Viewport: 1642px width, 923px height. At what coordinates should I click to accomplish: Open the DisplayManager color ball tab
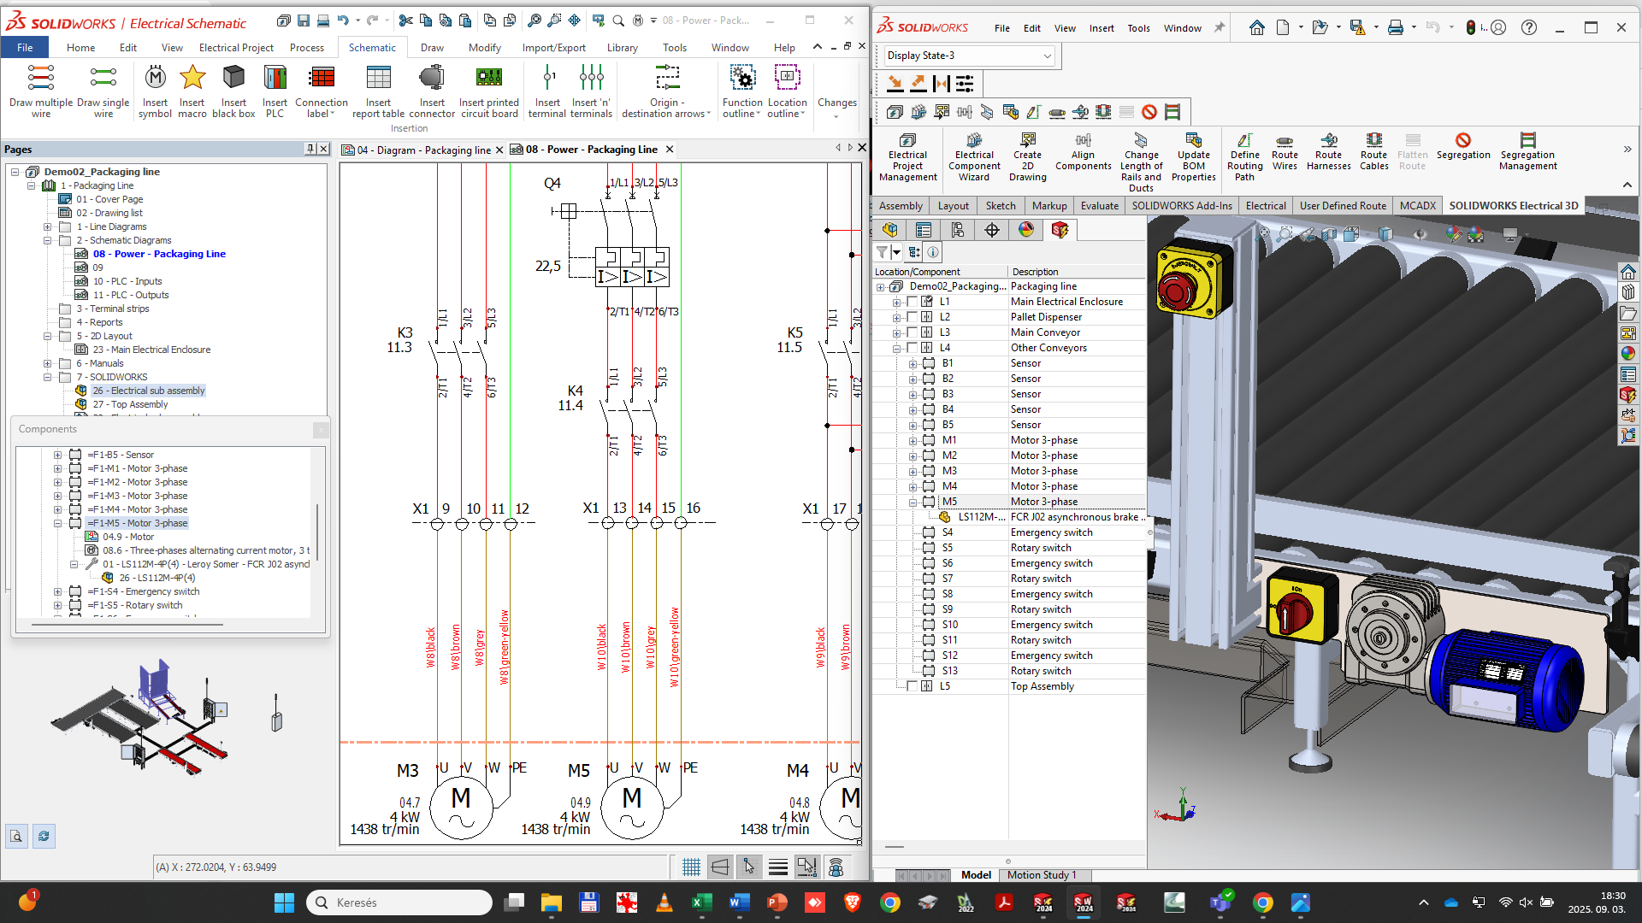tap(1025, 230)
